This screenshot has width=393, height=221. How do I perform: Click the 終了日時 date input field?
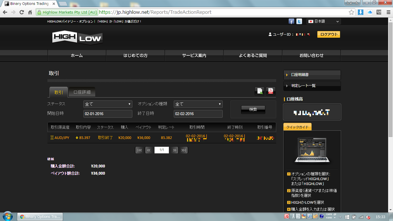click(x=198, y=114)
